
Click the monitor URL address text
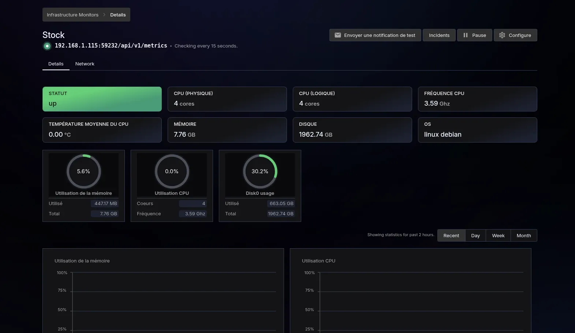(x=111, y=46)
